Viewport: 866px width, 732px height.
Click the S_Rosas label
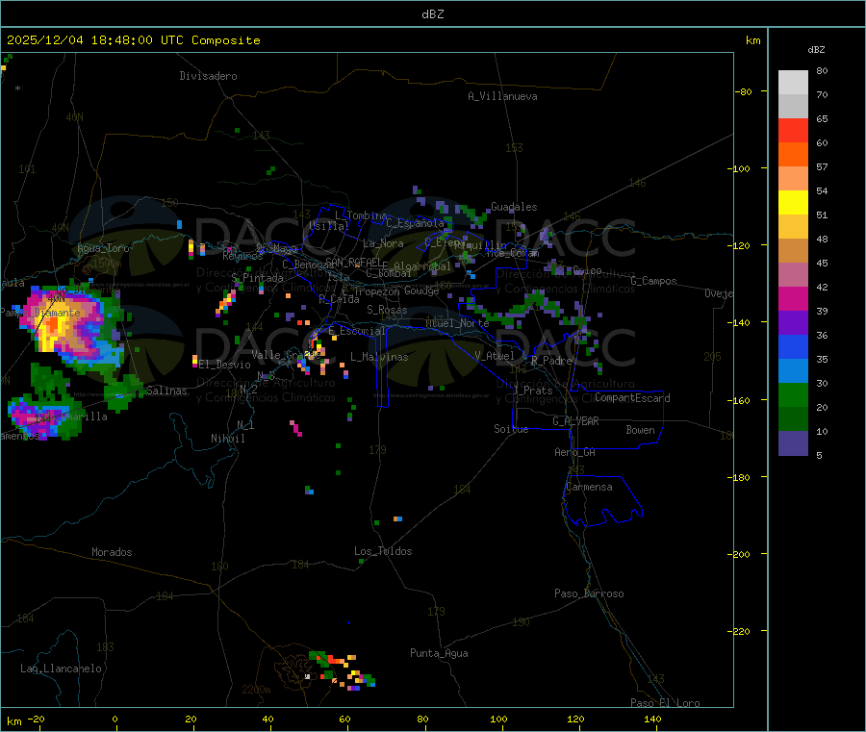click(387, 311)
